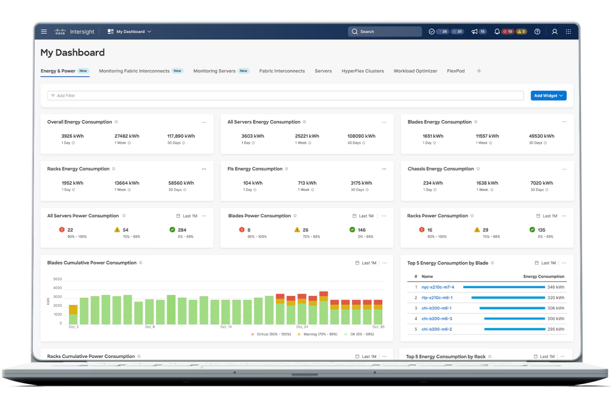Toggle Critical (90% - 100%) legend swatch

253,334
